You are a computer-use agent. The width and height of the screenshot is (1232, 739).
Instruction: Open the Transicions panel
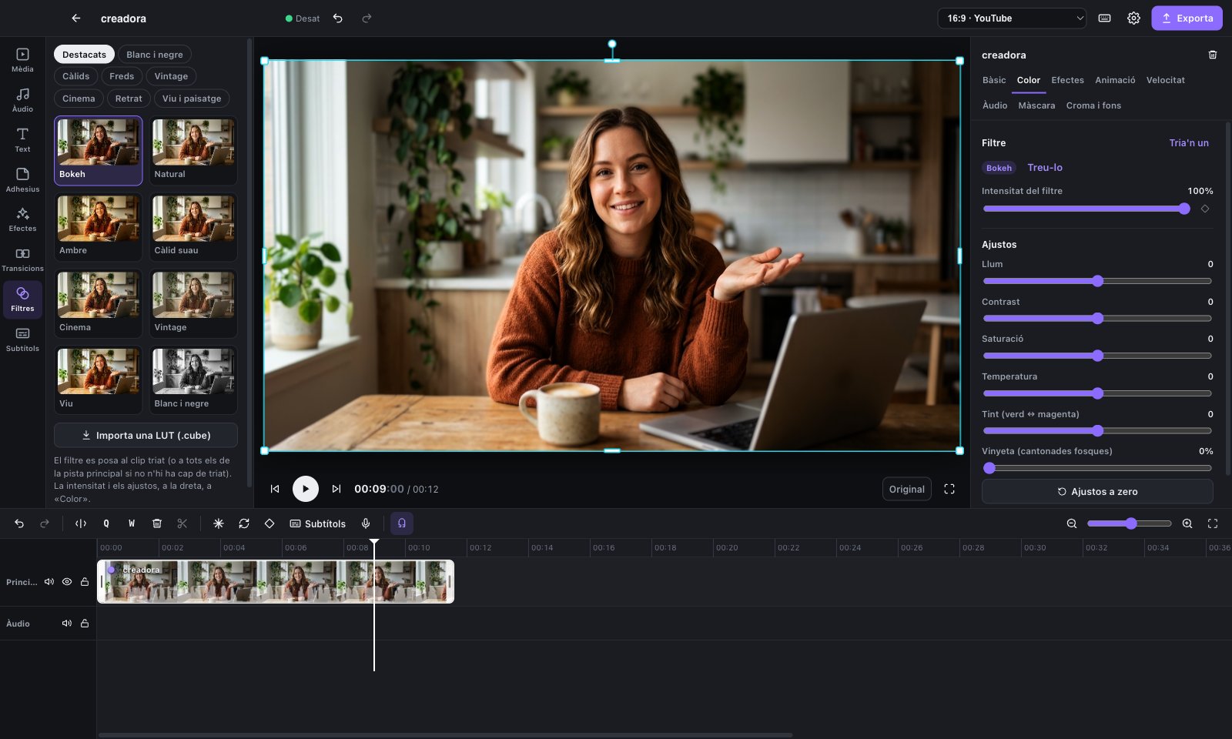point(22,259)
